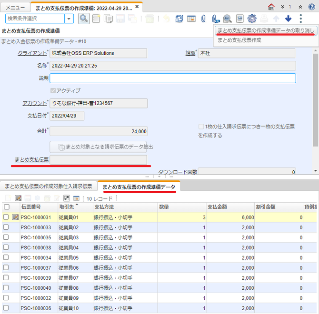Sort by the 取引先 column header
This screenshot has height=314, width=319.
(75, 207)
